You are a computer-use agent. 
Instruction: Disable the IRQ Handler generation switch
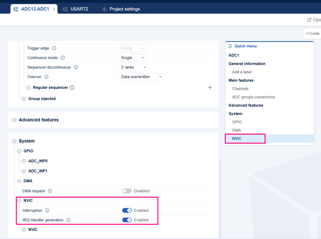click(127, 220)
